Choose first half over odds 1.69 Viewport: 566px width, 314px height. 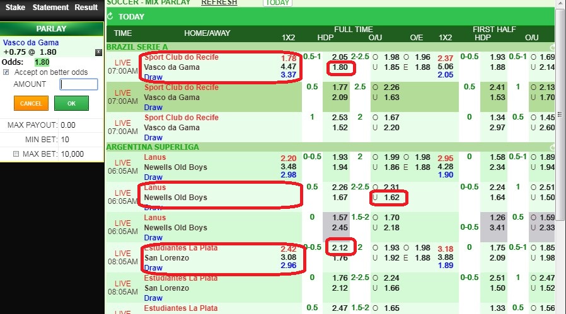(x=547, y=57)
